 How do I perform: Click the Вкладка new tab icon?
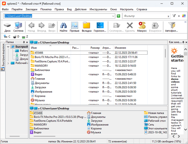coord(87,27)
